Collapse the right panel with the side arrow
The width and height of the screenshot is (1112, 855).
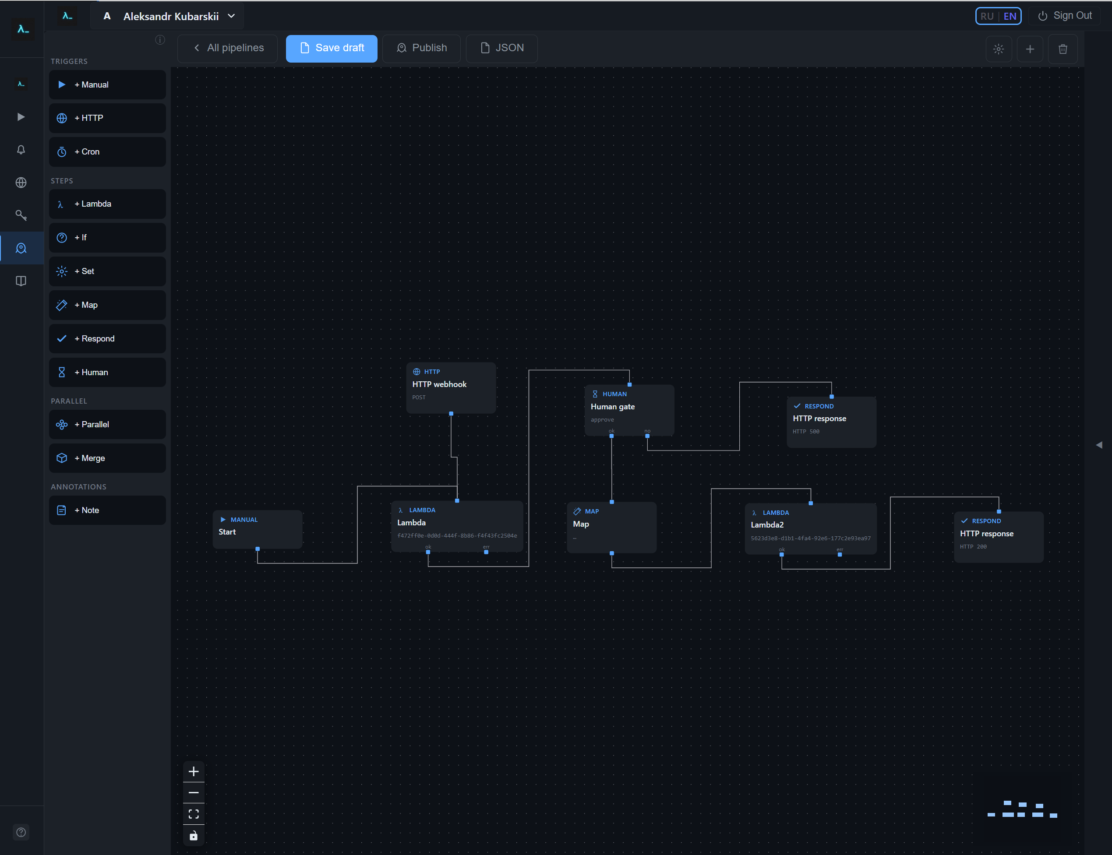click(x=1100, y=445)
